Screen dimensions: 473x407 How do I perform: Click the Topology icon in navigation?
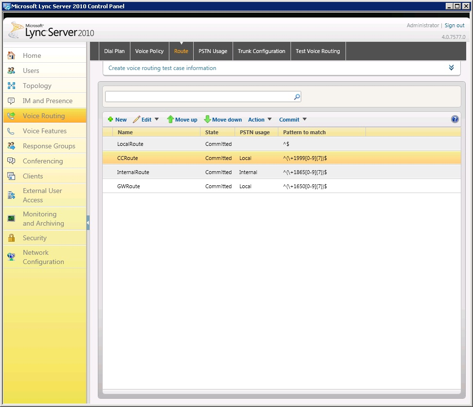11,86
